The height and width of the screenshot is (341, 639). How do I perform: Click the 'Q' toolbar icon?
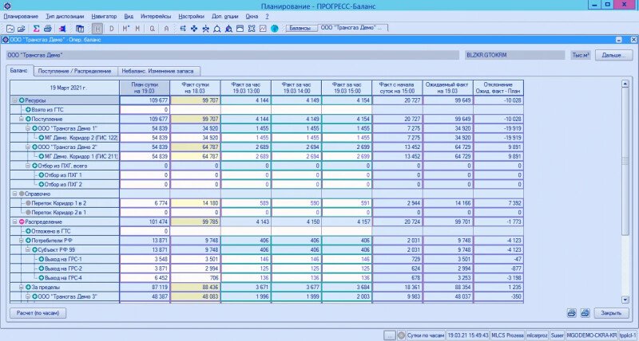[x=150, y=29]
